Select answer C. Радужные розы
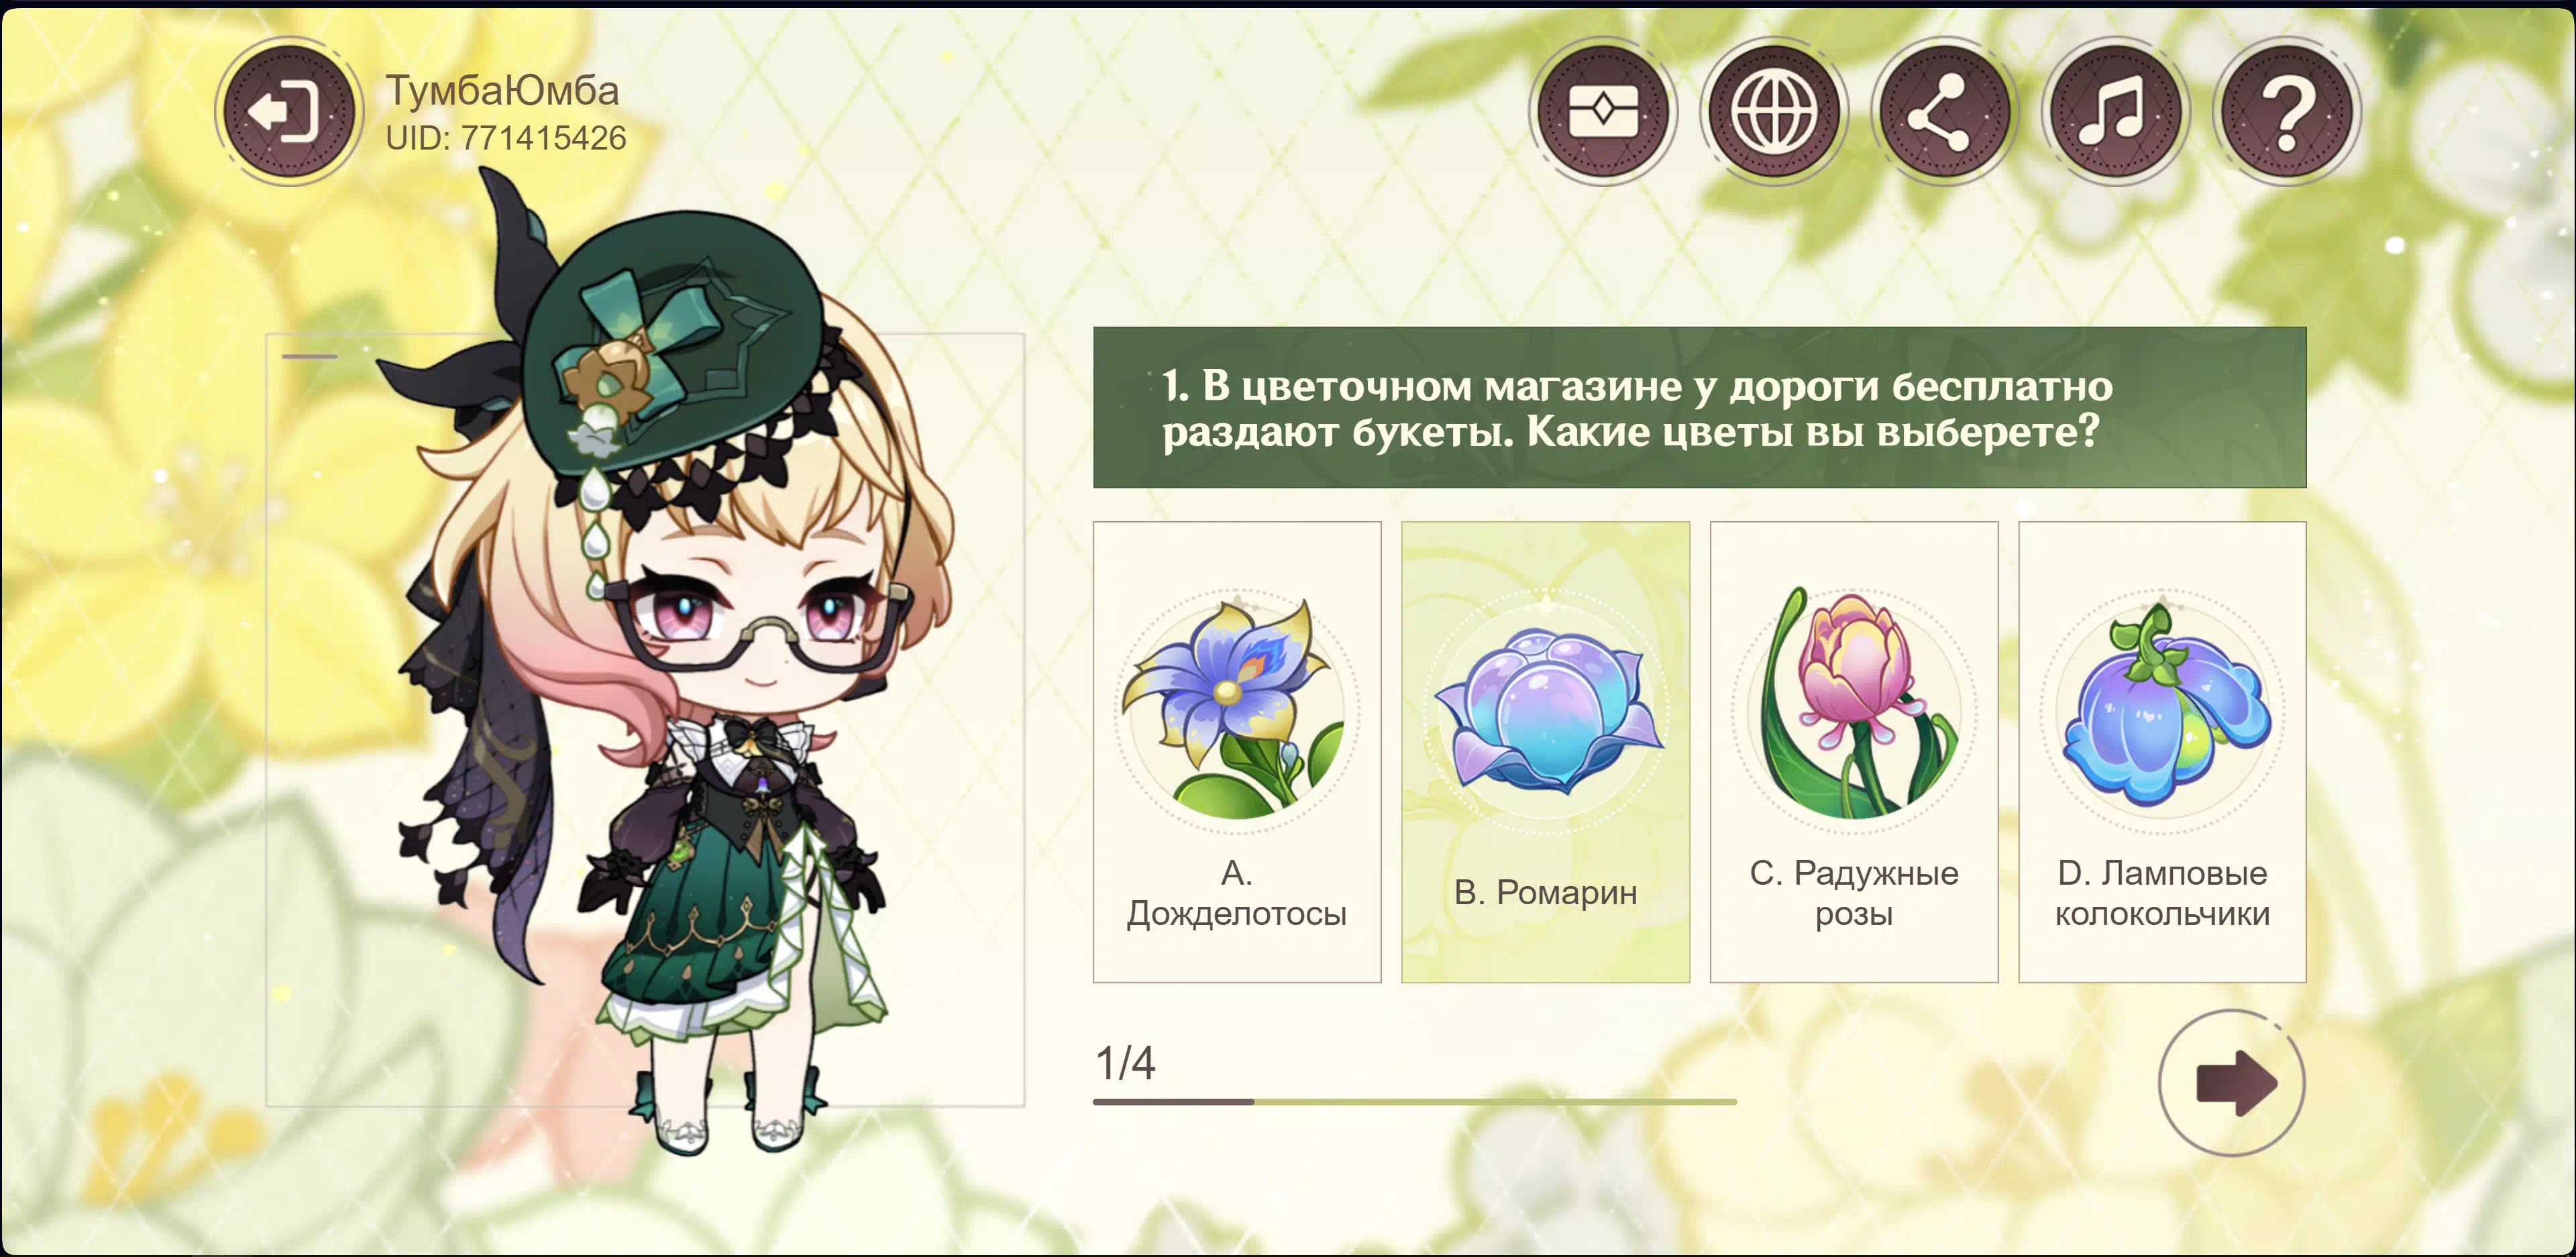The height and width of the screenshot is (1257, 2576). [x=1854, y=752]
